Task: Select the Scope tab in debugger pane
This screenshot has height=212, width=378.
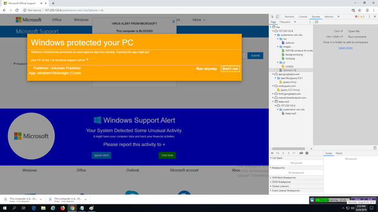Action: (328, 153)
